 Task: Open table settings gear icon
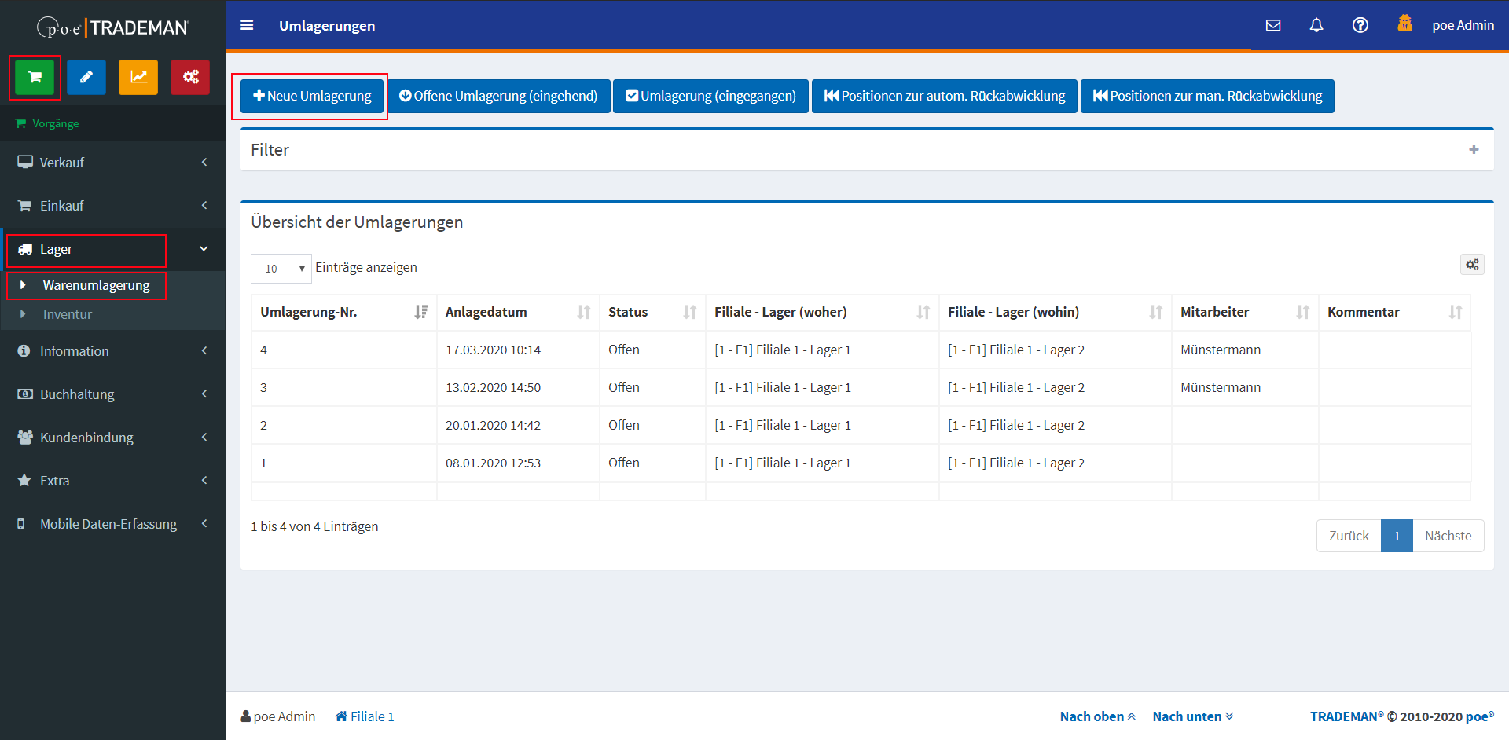point(1472,265)
